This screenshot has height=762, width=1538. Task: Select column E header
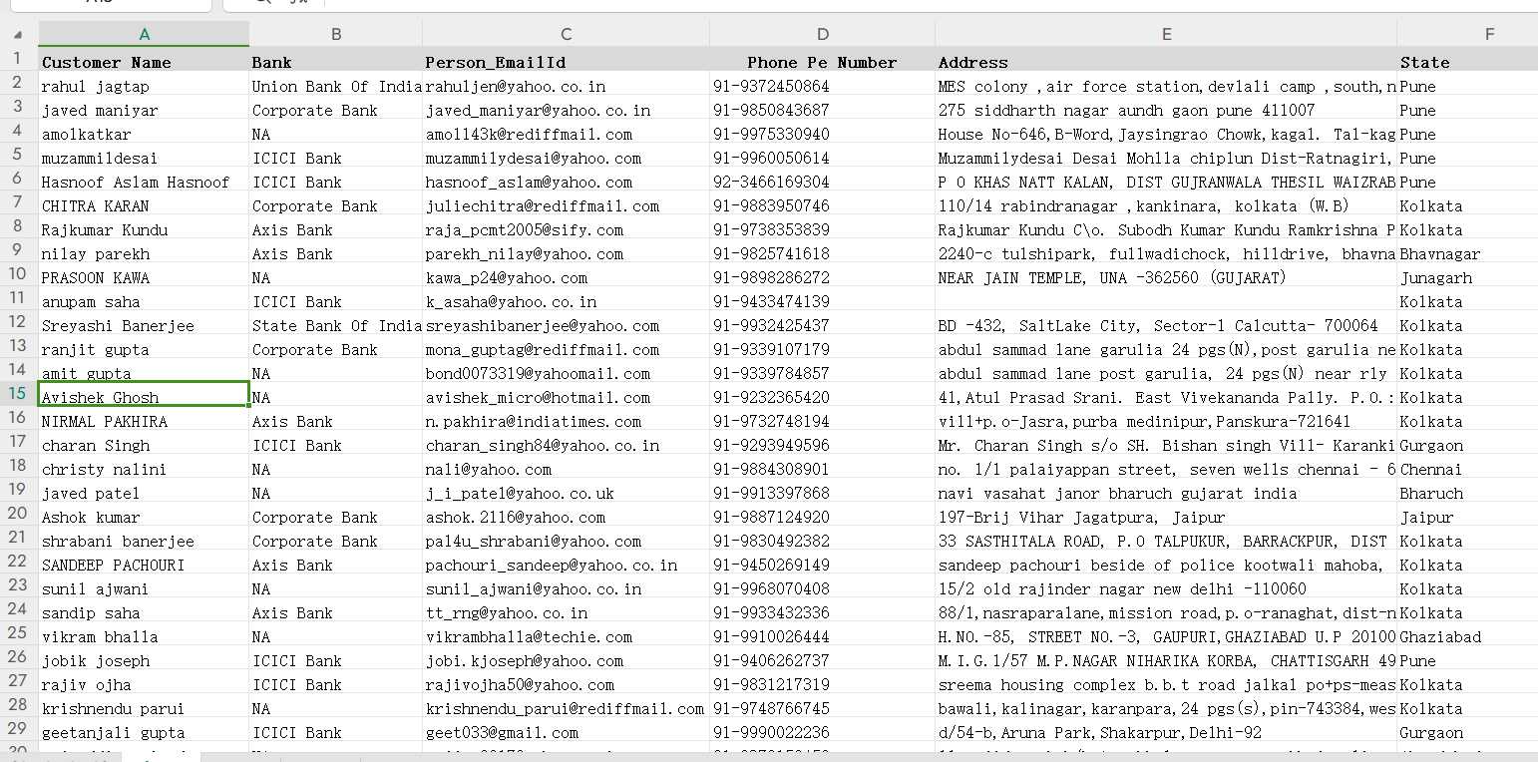(x=1166, y=34)
